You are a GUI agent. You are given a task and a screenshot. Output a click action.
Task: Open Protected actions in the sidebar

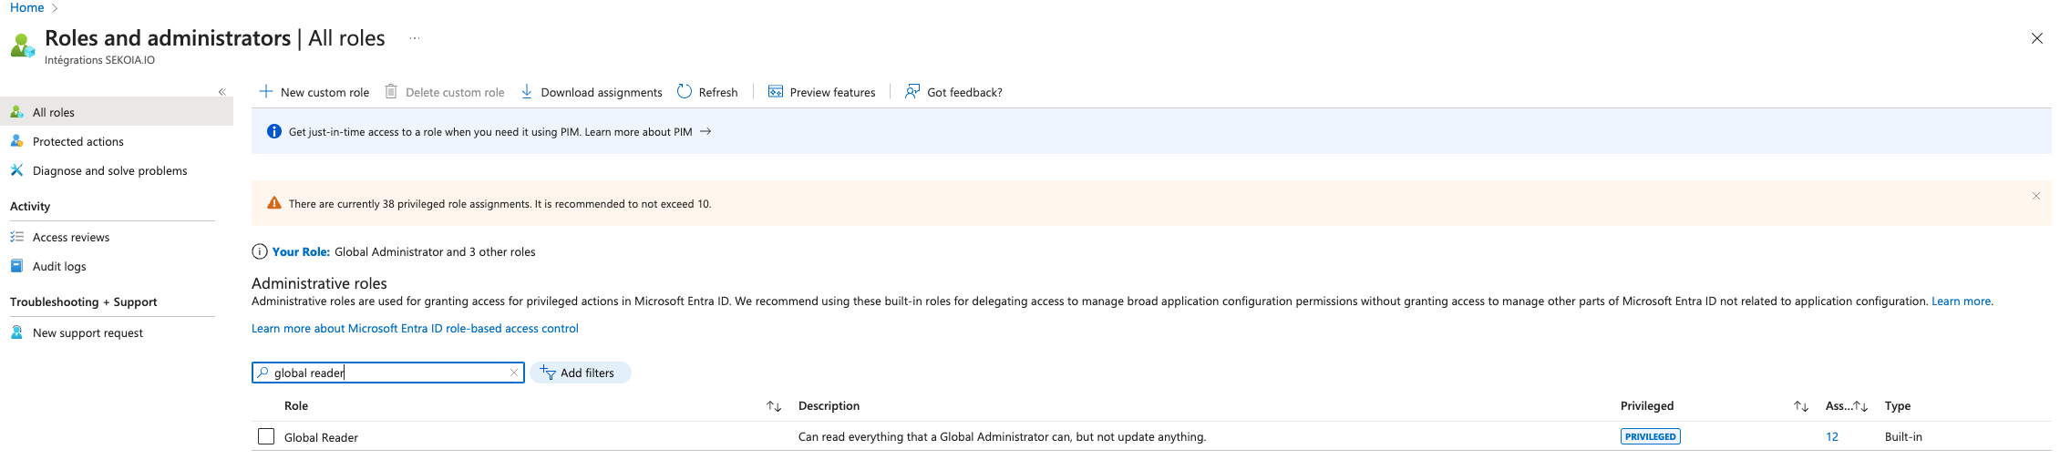coord(77,142)
